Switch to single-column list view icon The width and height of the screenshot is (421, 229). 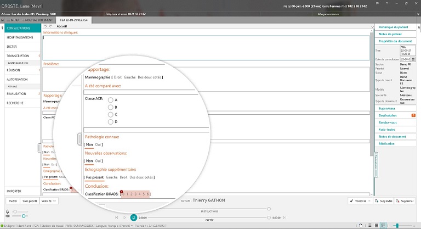pyautogui.click(x=370, y=226)
